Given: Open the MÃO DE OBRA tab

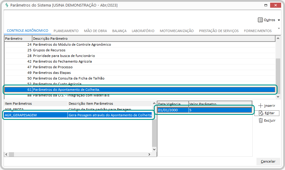Looking at the screenshot, I should (95, 31).
